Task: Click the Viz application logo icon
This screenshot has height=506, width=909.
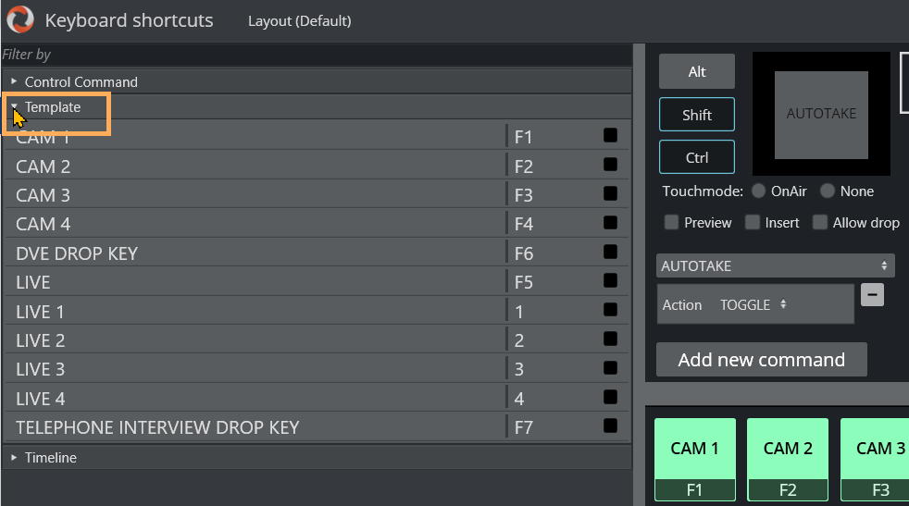Action: coord(20,19)
